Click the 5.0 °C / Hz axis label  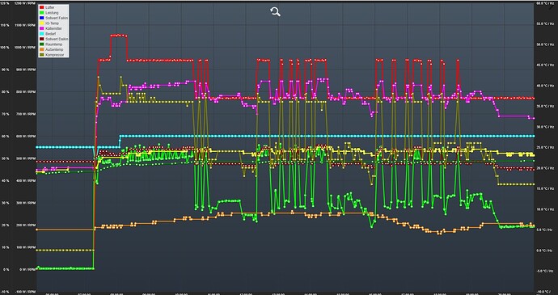coord(545,230)
